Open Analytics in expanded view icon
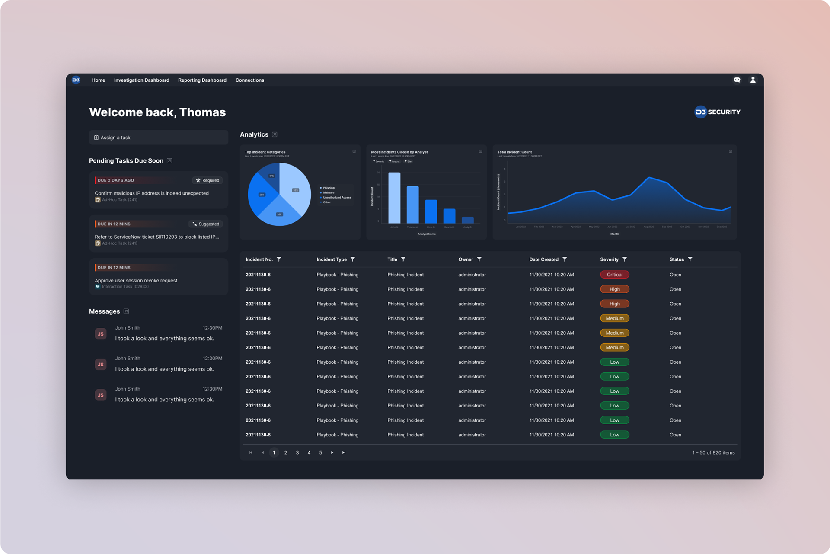Image resolution: width=830 pixels, height=554 pixels. 275,134
